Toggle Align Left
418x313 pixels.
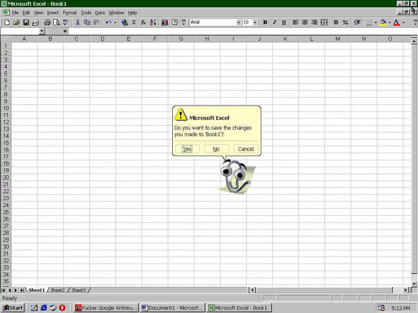295,22
